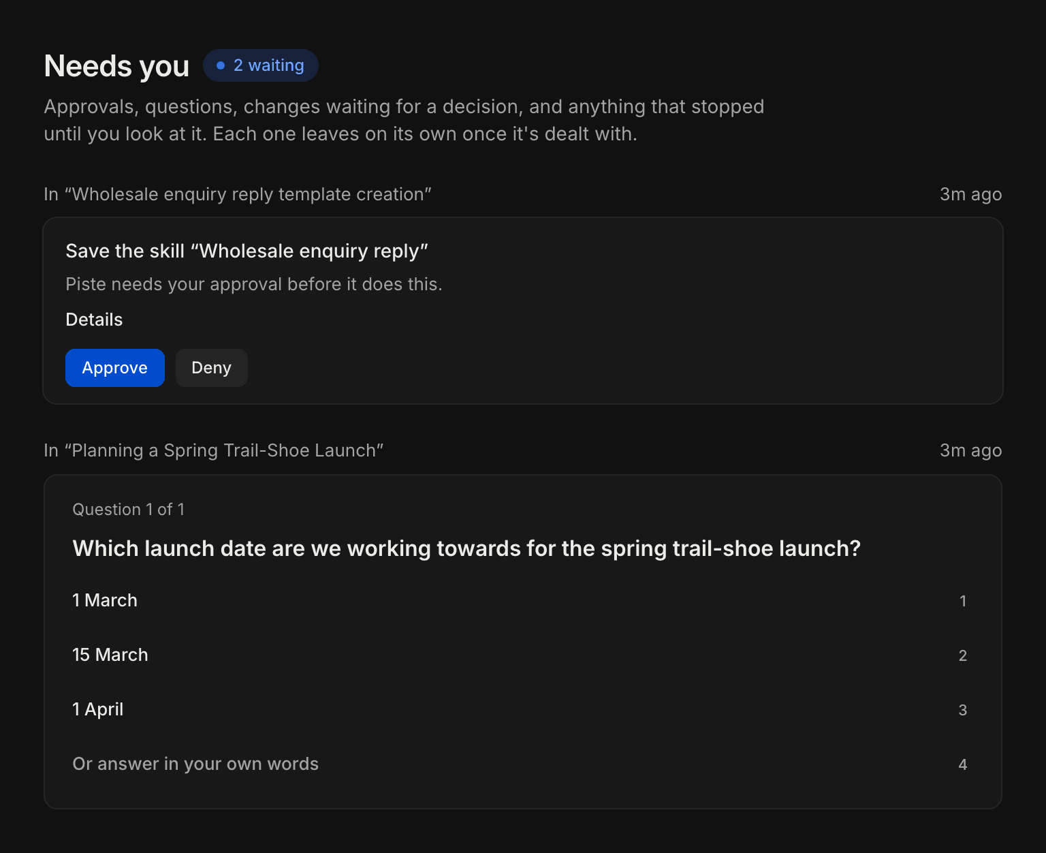Select Or answer in your own words
The image size is (1046, 853).
pyautogui.click(x=523, y=764)
